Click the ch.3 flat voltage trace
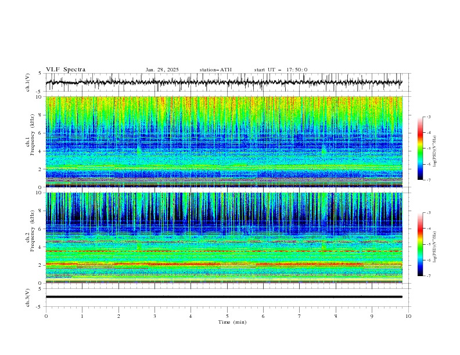This screenshot has width=460, height=355. coord(224,297)
